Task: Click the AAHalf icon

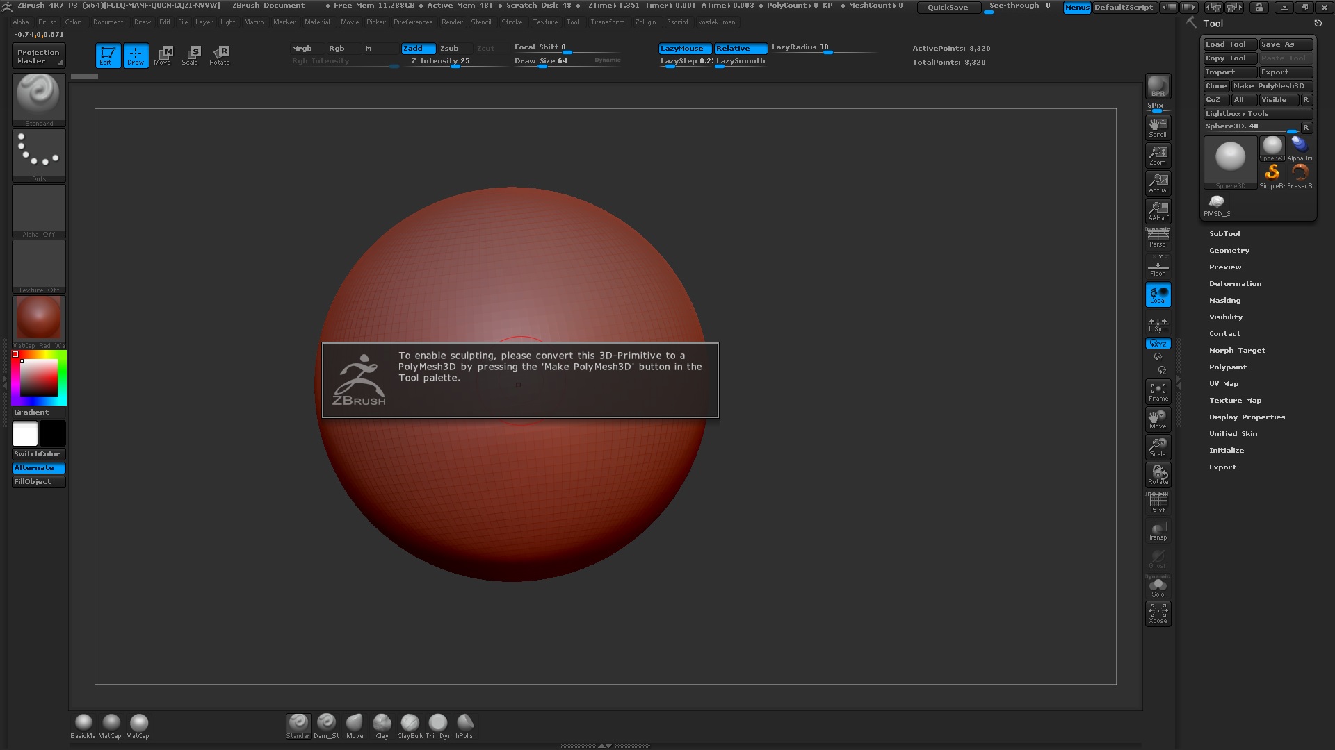Action: coord(1158,211)
